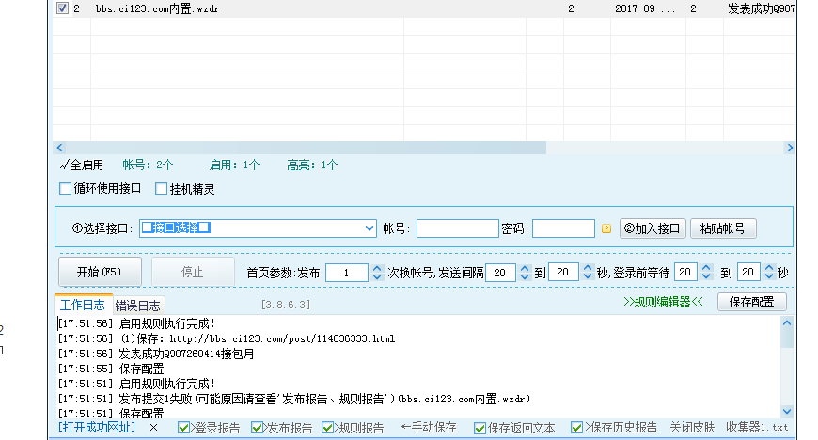Increase the 发布 count stepper

click(x=377, y=268)
